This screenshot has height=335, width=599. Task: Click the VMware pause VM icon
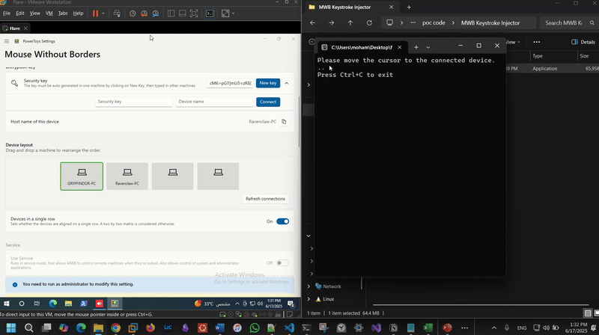coord(95,13)
